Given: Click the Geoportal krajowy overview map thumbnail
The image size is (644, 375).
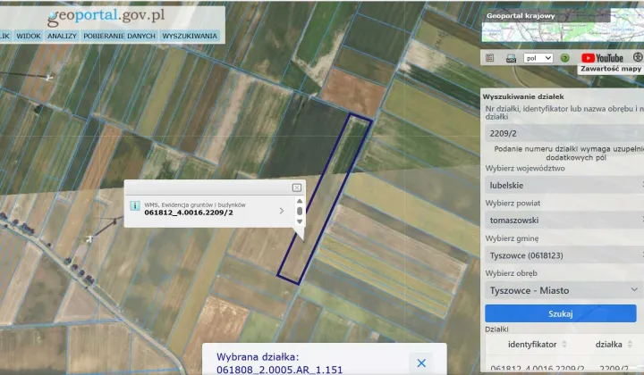Looking at the screenshot, I should 563,27.
